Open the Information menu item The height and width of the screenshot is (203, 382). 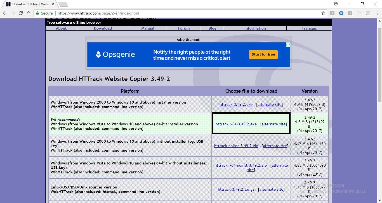255,28
